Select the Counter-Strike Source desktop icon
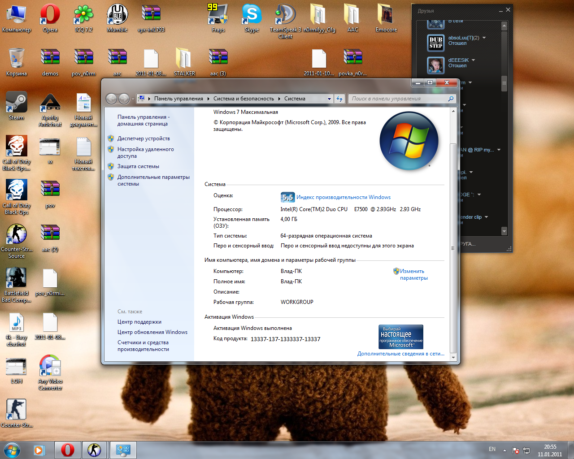This screenshot has height=459, width=574. [17, 241]
